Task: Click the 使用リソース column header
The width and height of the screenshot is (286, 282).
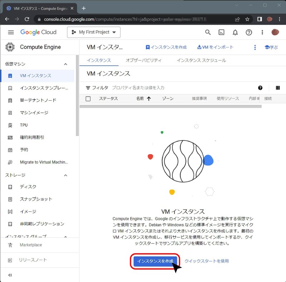Action: [228, 99]
